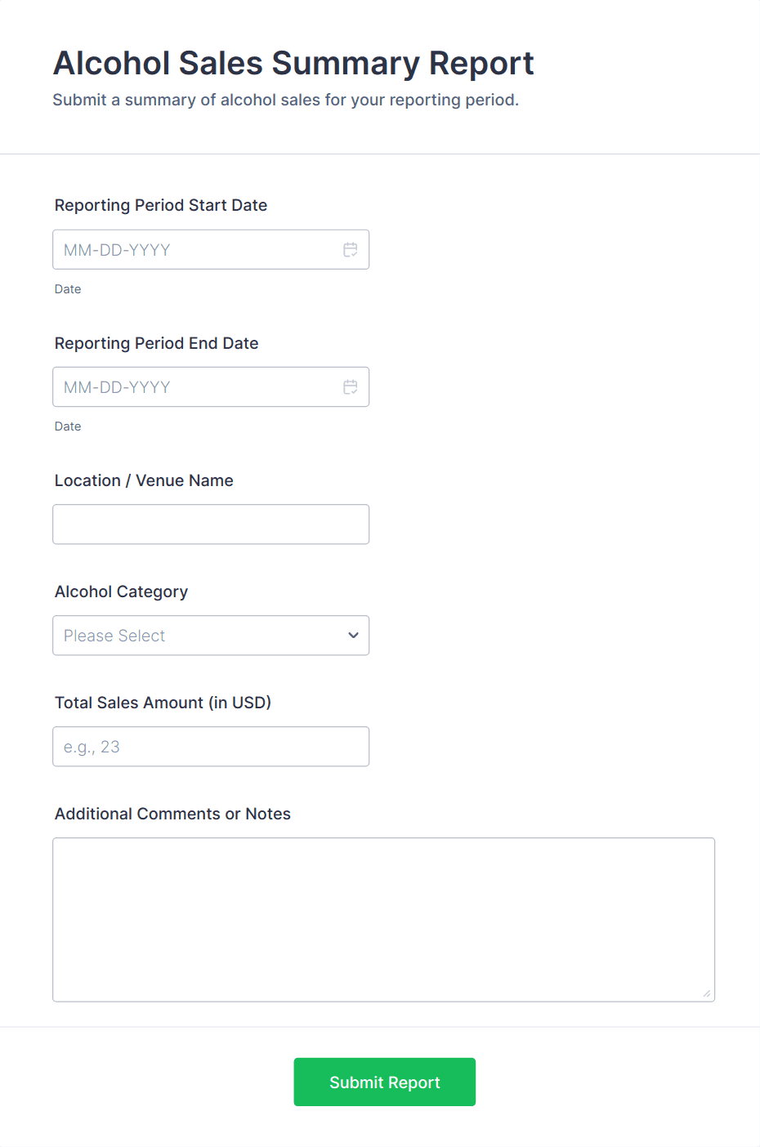760x1147 pixels.
Task: Click the Total Sales Amount field
Action: (211, 747)
